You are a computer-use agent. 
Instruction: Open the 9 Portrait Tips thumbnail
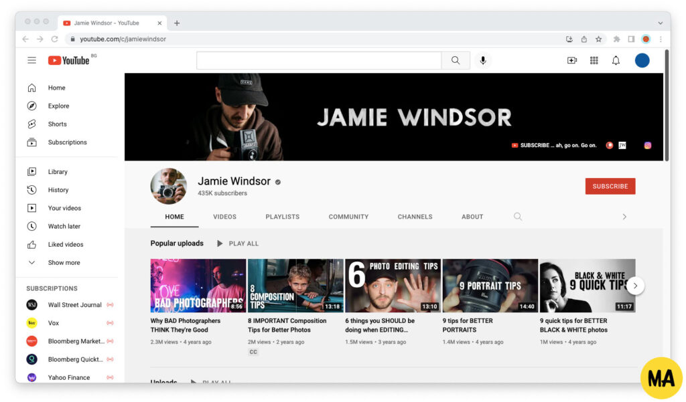[490, 286]
